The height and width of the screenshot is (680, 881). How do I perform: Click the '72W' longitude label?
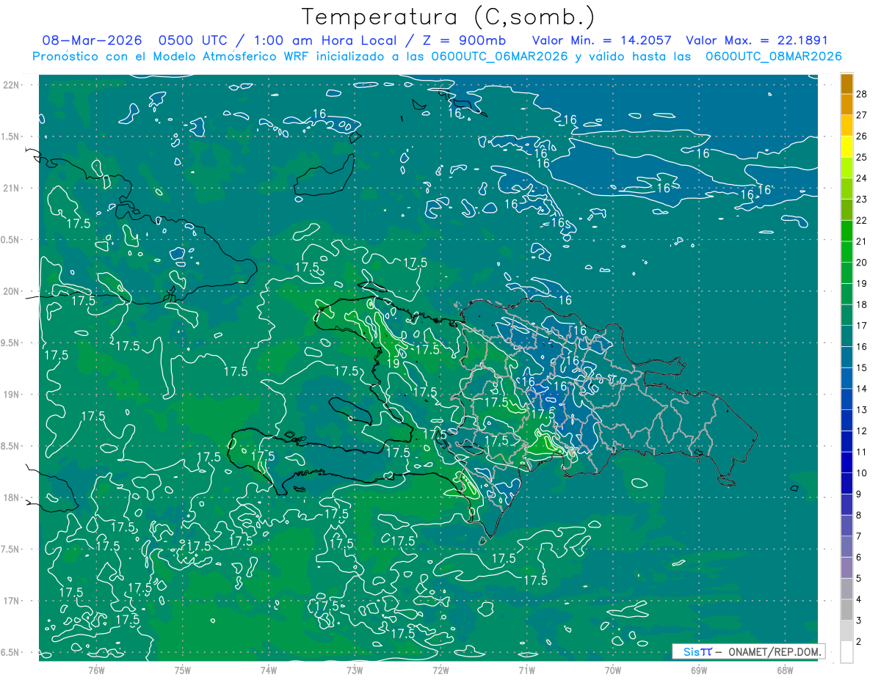tap(440, 670)
